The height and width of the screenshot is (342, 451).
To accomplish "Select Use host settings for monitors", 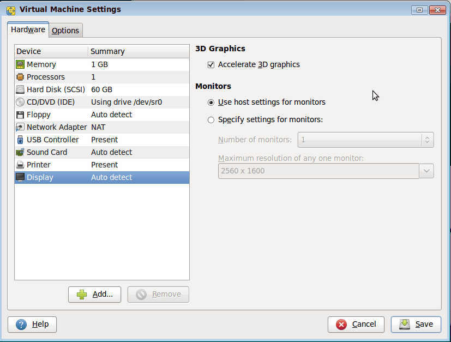I will 210,102.
